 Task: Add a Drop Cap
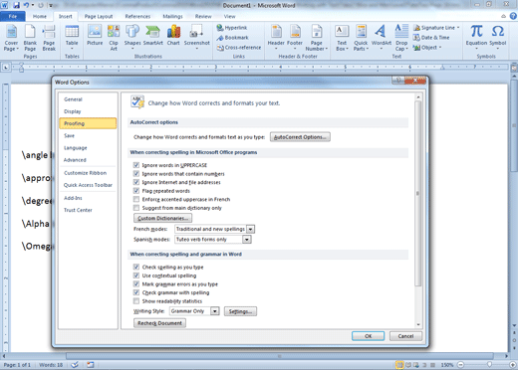click(401, 38)
